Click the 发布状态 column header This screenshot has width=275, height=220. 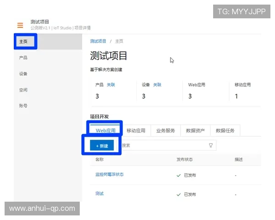tap(185, 159)
